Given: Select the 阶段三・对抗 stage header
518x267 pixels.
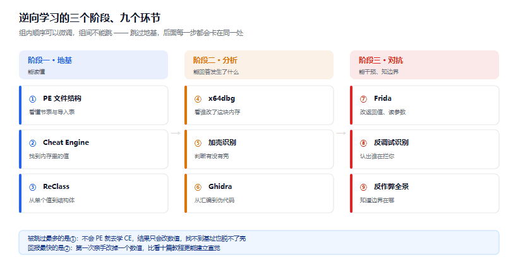Looking at the screenshot, I should click(x=425, y=65).
